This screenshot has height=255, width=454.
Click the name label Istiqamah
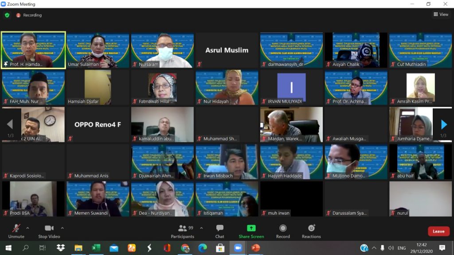pyautogui.click(x=213, y=213)
